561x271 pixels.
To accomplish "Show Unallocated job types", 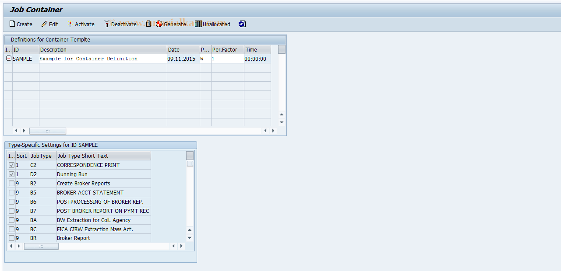I will coord(213,24).
